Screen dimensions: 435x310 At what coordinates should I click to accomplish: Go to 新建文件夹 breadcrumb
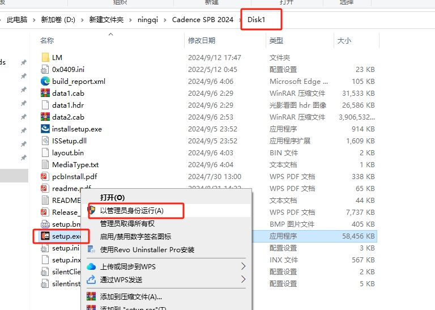[106, 20]
